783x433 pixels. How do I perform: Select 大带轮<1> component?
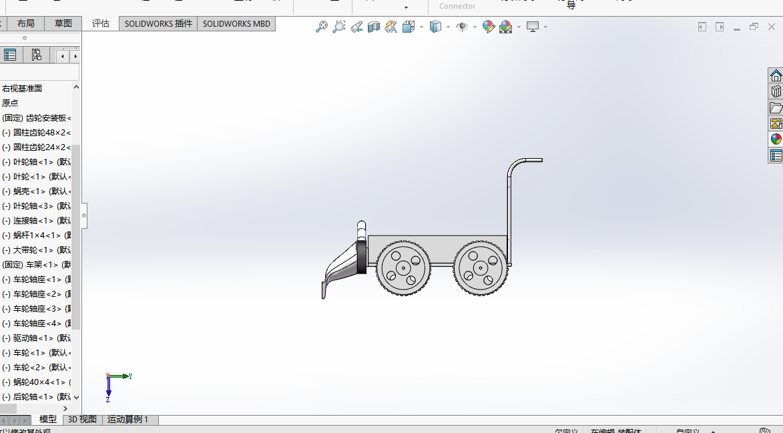(36, 250)
